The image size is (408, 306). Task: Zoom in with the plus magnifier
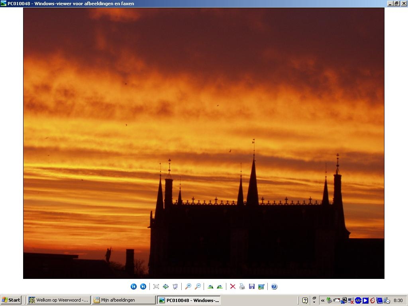tap(188, 286)
